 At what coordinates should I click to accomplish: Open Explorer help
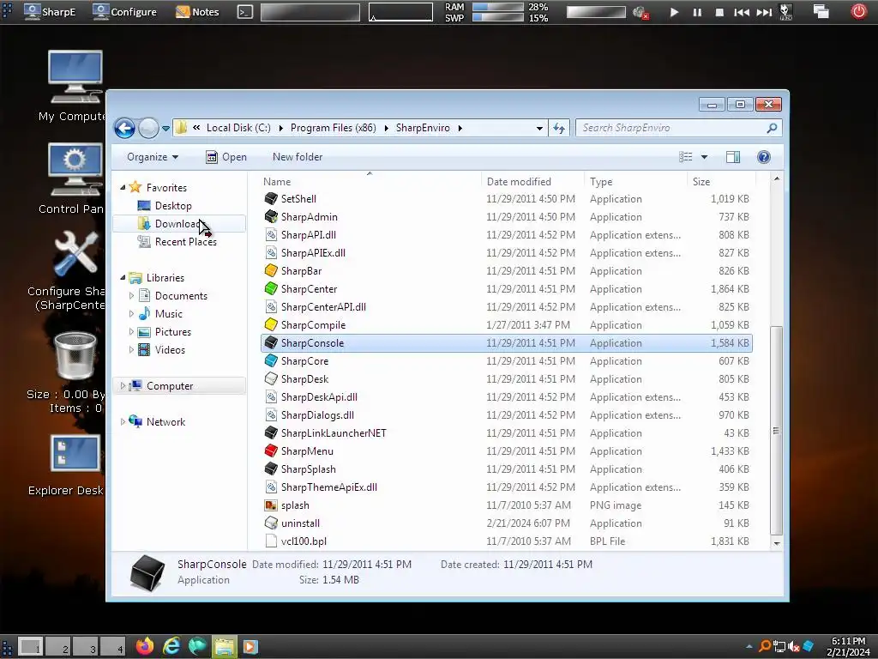tap(764, 157)
